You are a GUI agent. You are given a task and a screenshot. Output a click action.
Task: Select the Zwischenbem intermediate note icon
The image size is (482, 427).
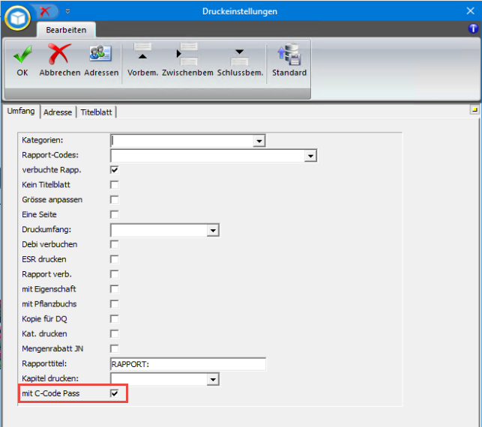tap(187, 55)
